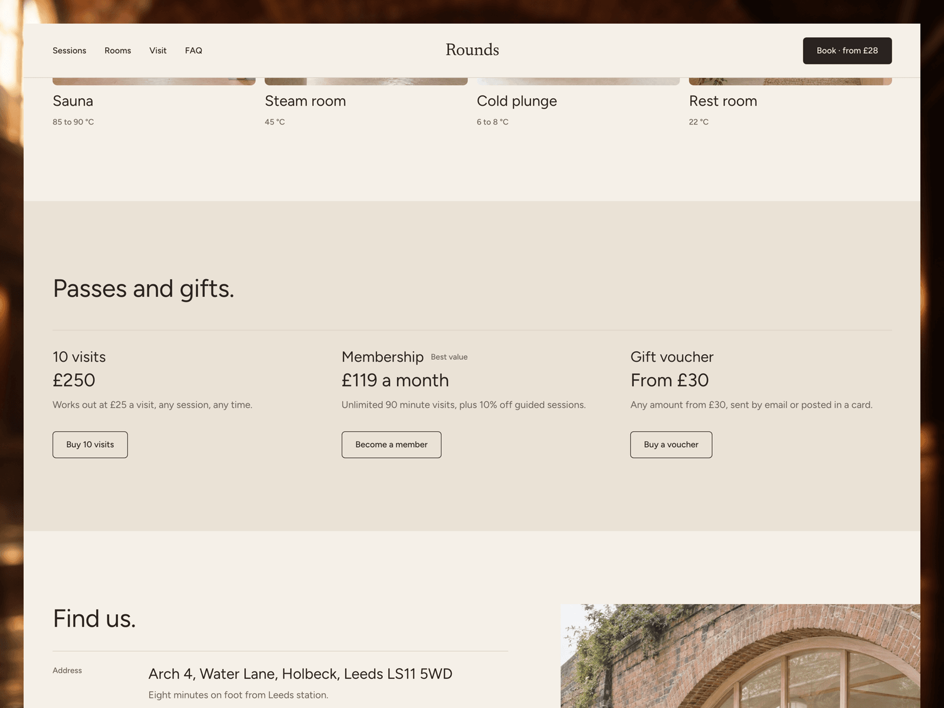Click the Works out at £25 description
This screenshot has width=944, height=708.
pyautogui.click(x=152, y=405)
